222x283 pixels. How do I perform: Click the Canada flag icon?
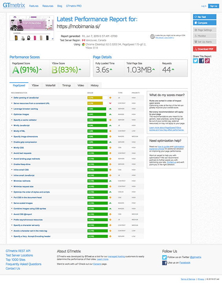[x=83, y=40]
